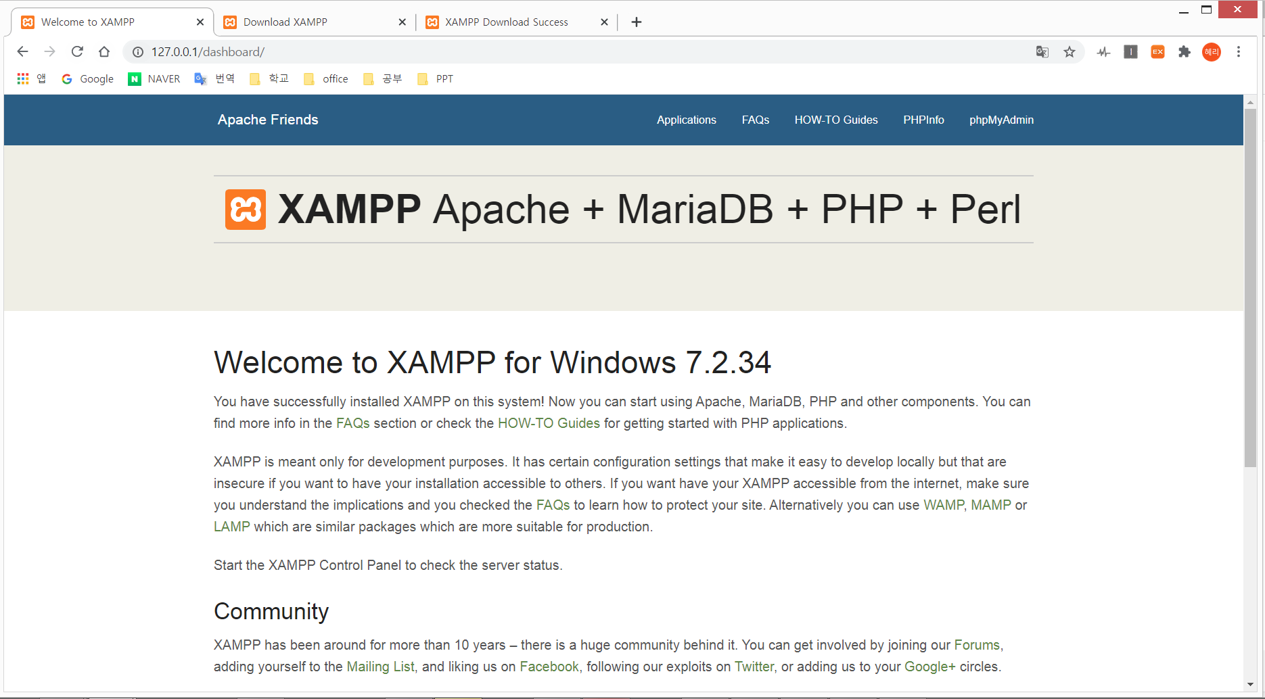This screenshot has height=699, width=1265.
Task: Click the translate page icon
Action: 1042,52
